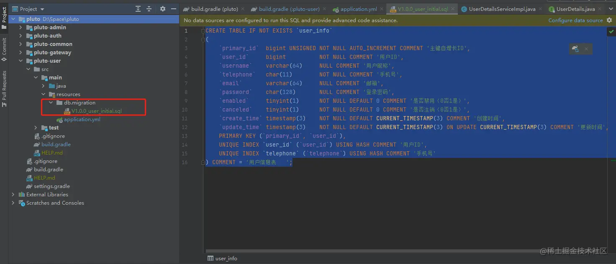Open the Project tool window stripe button

coord(4,18)
